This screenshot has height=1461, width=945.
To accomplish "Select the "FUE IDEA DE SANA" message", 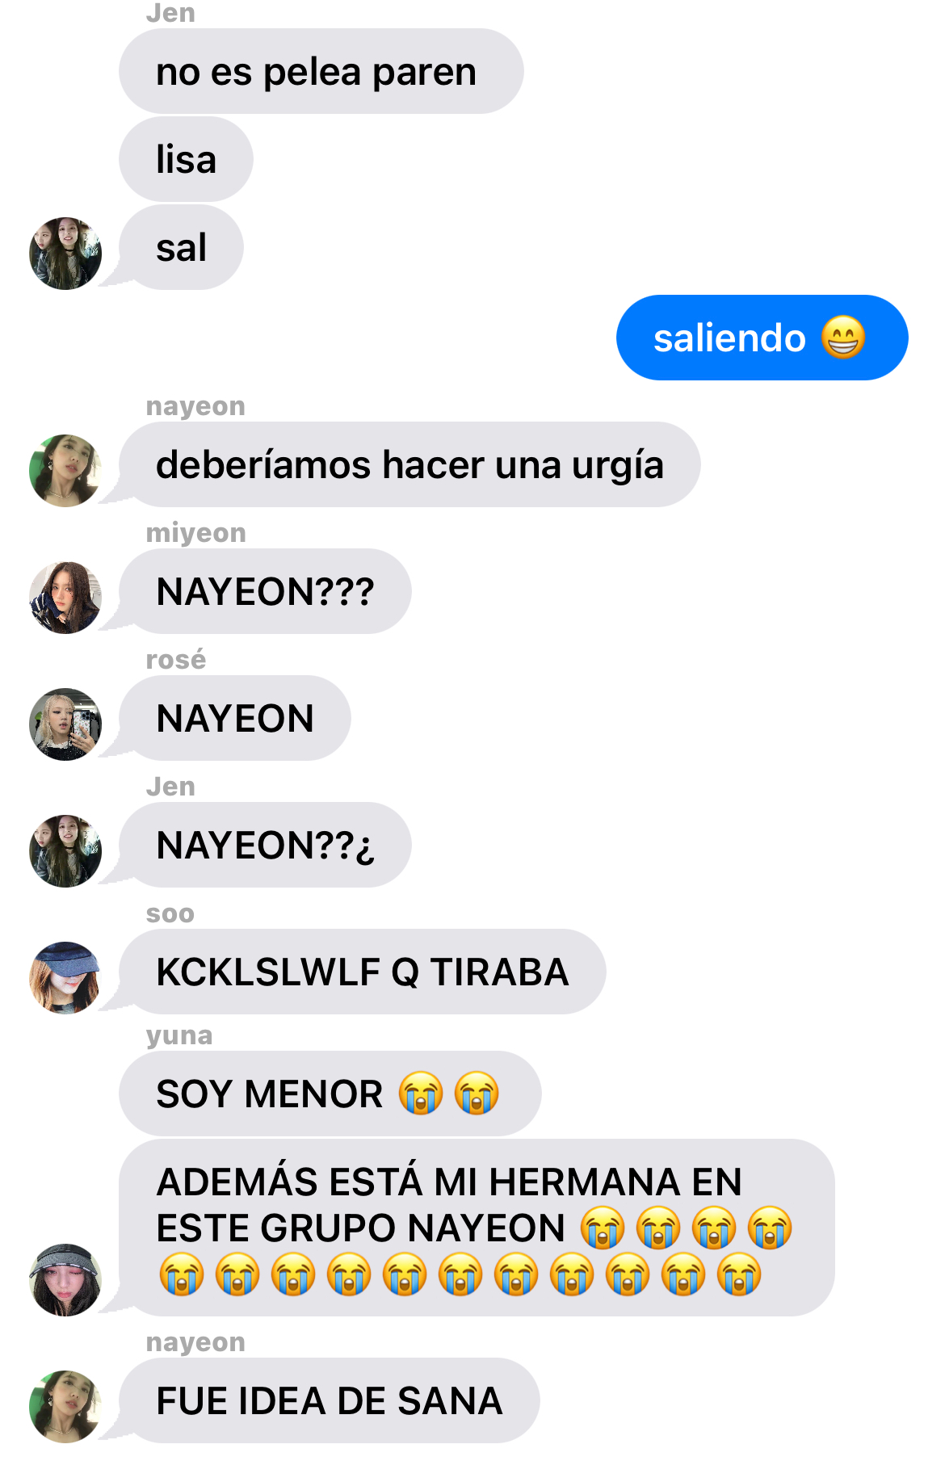I will coord(329,1400).
